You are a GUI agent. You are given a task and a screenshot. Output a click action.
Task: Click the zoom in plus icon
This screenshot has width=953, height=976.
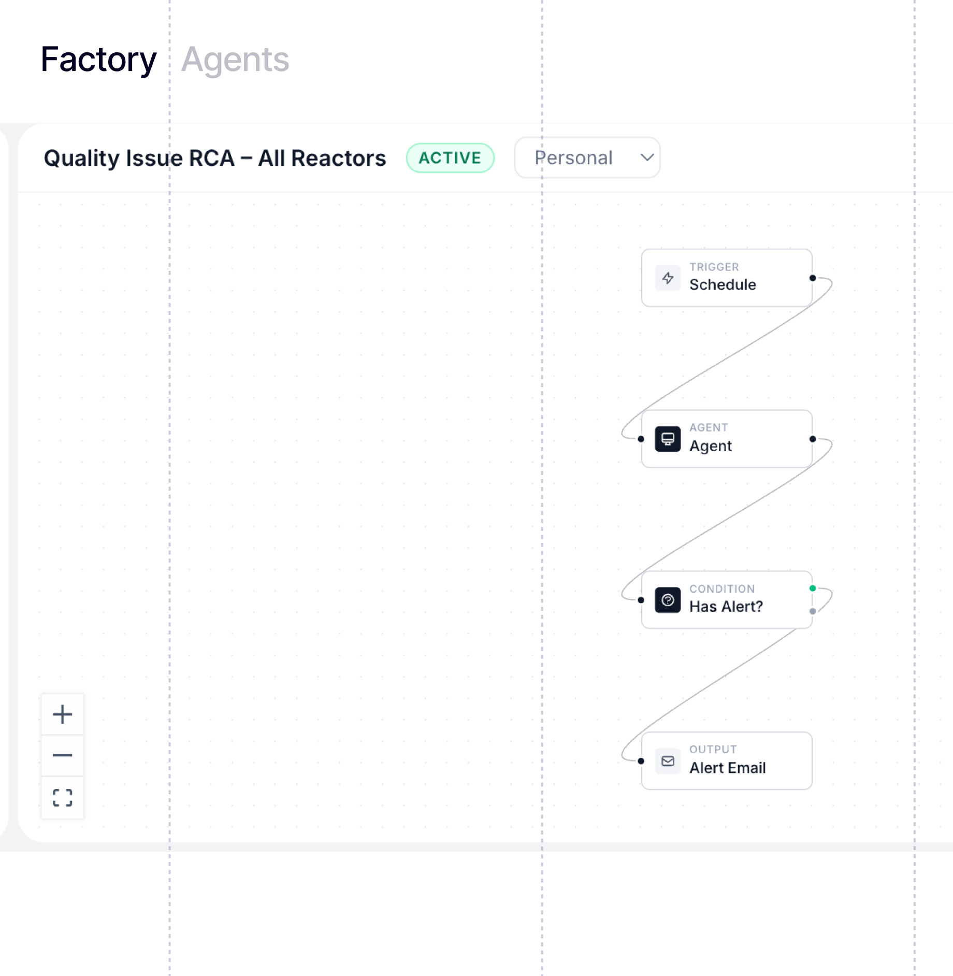63,714
